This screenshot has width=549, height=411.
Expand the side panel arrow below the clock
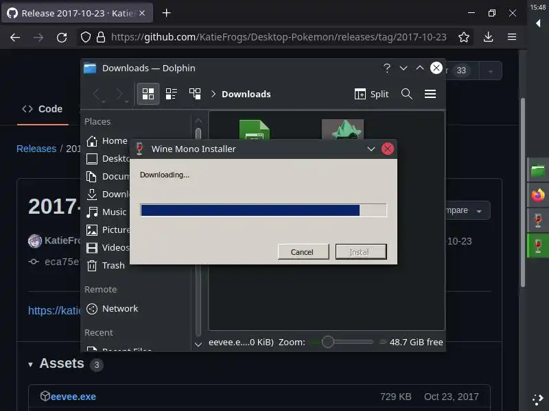pos(538,23)
